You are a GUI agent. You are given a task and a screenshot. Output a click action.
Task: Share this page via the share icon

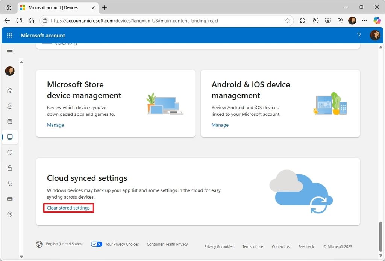point(340,21)
